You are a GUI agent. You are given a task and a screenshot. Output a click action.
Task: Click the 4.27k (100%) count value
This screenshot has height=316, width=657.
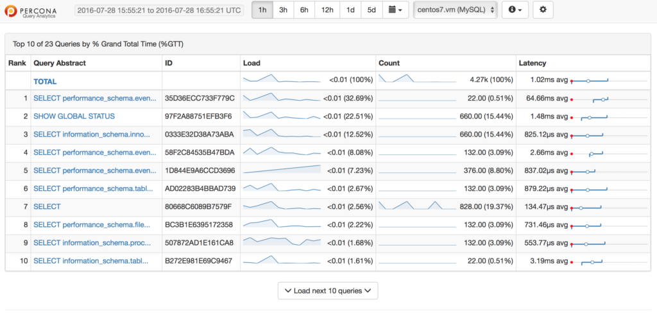click(491, 80)
